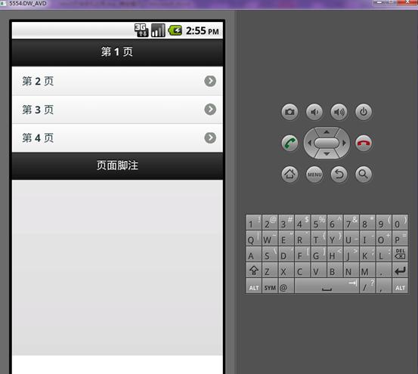Open the 第 3 页 list item

point(117,110)
